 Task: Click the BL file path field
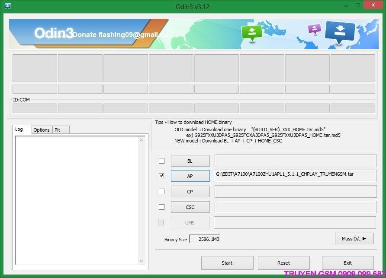tap(296, 161)
